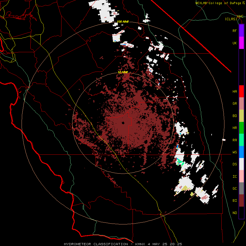Click the GC legend label
Image resolution: width=246 pixels, height=246 pixels.
pos(235,189)
